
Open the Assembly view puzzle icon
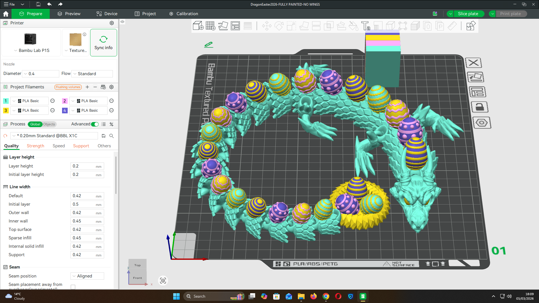tap(471, 26)
